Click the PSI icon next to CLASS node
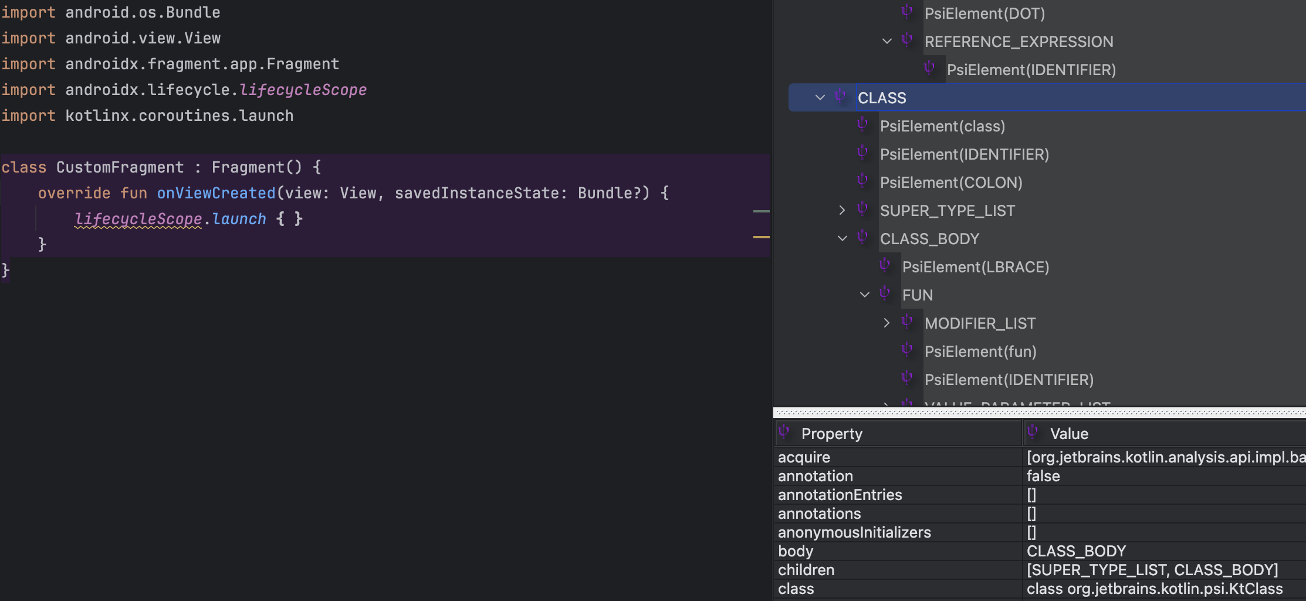1306x601 pixels. tap(840, 96)
